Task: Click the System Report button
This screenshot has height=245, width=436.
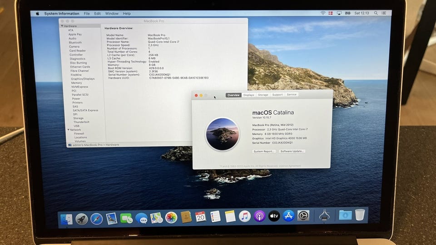Action: 264,151
